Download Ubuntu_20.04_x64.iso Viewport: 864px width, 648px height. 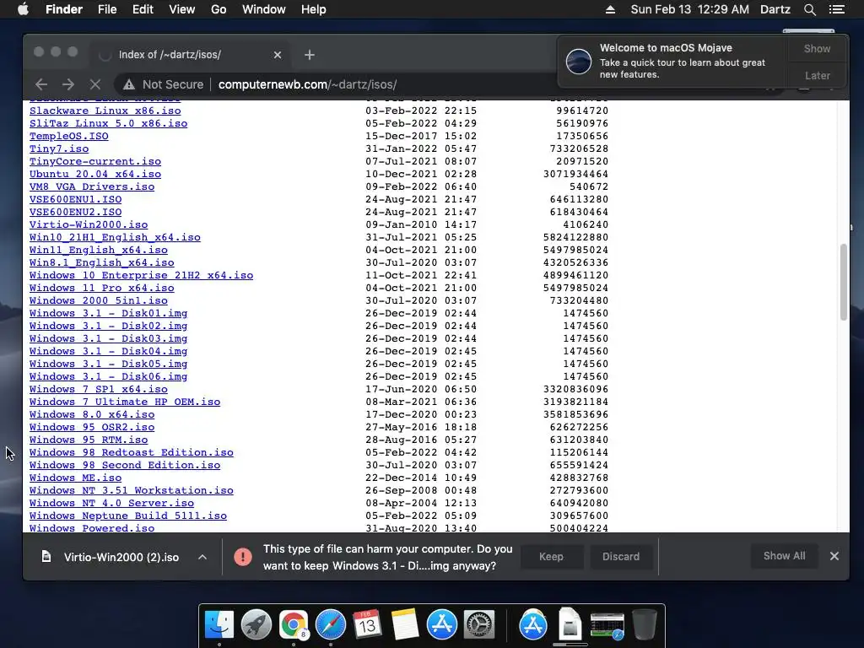95,174
